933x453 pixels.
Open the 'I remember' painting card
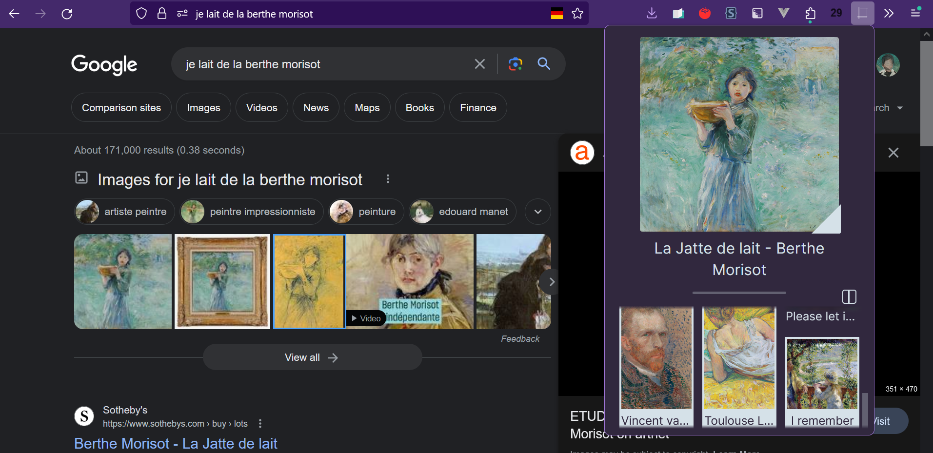[822, 383]
